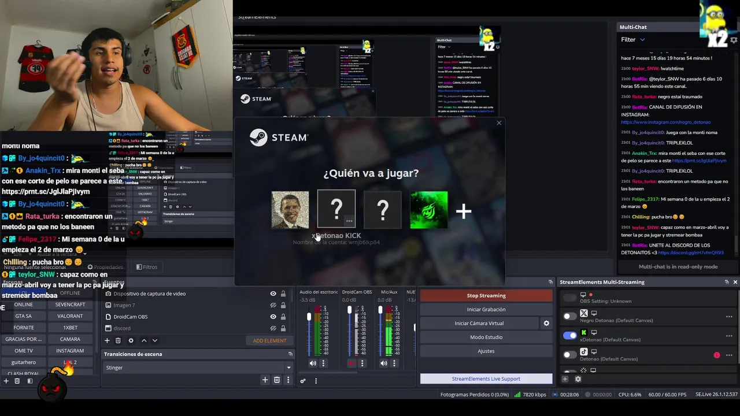Remove scene with trash icon
The width and height of the screenshot is (740, 416).
click(17, 381)
